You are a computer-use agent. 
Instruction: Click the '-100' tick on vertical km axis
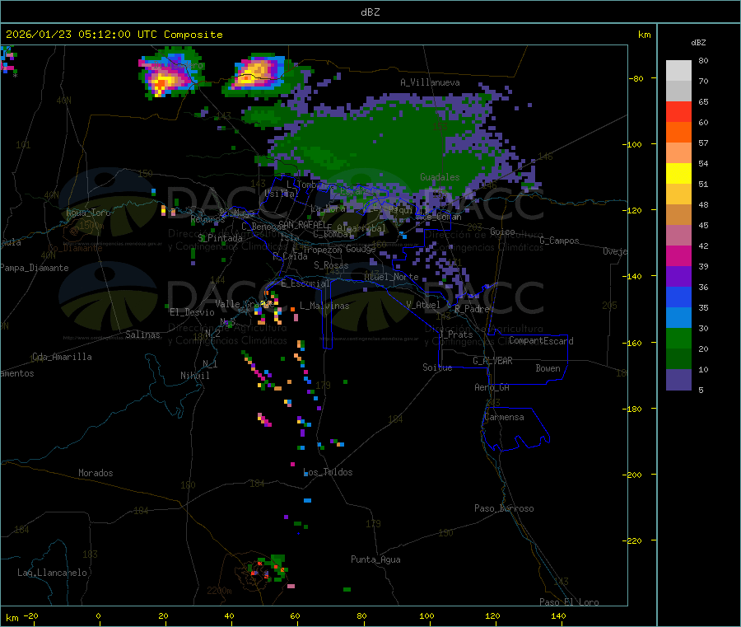[x=631, y=145]
